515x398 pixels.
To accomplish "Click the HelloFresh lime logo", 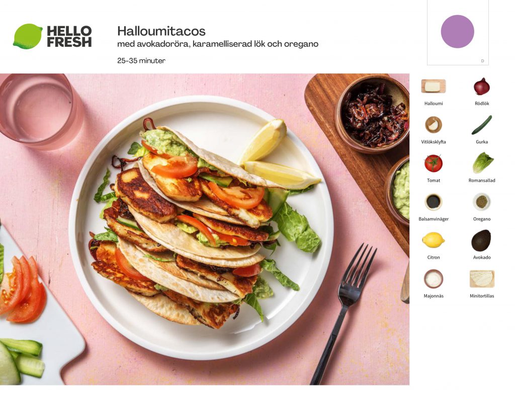I will [28, 36].
